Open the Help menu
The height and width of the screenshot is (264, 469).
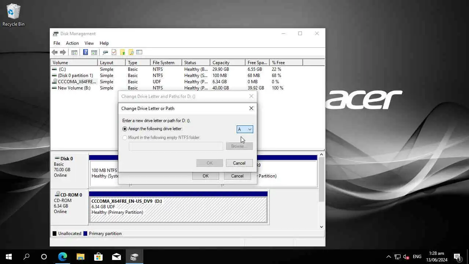point(104,43)
